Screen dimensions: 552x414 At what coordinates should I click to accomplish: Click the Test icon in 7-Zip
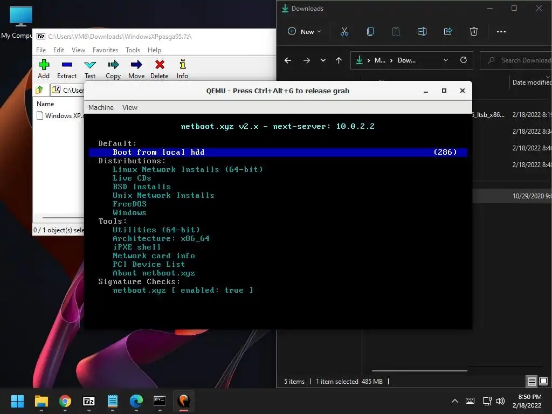90,69
